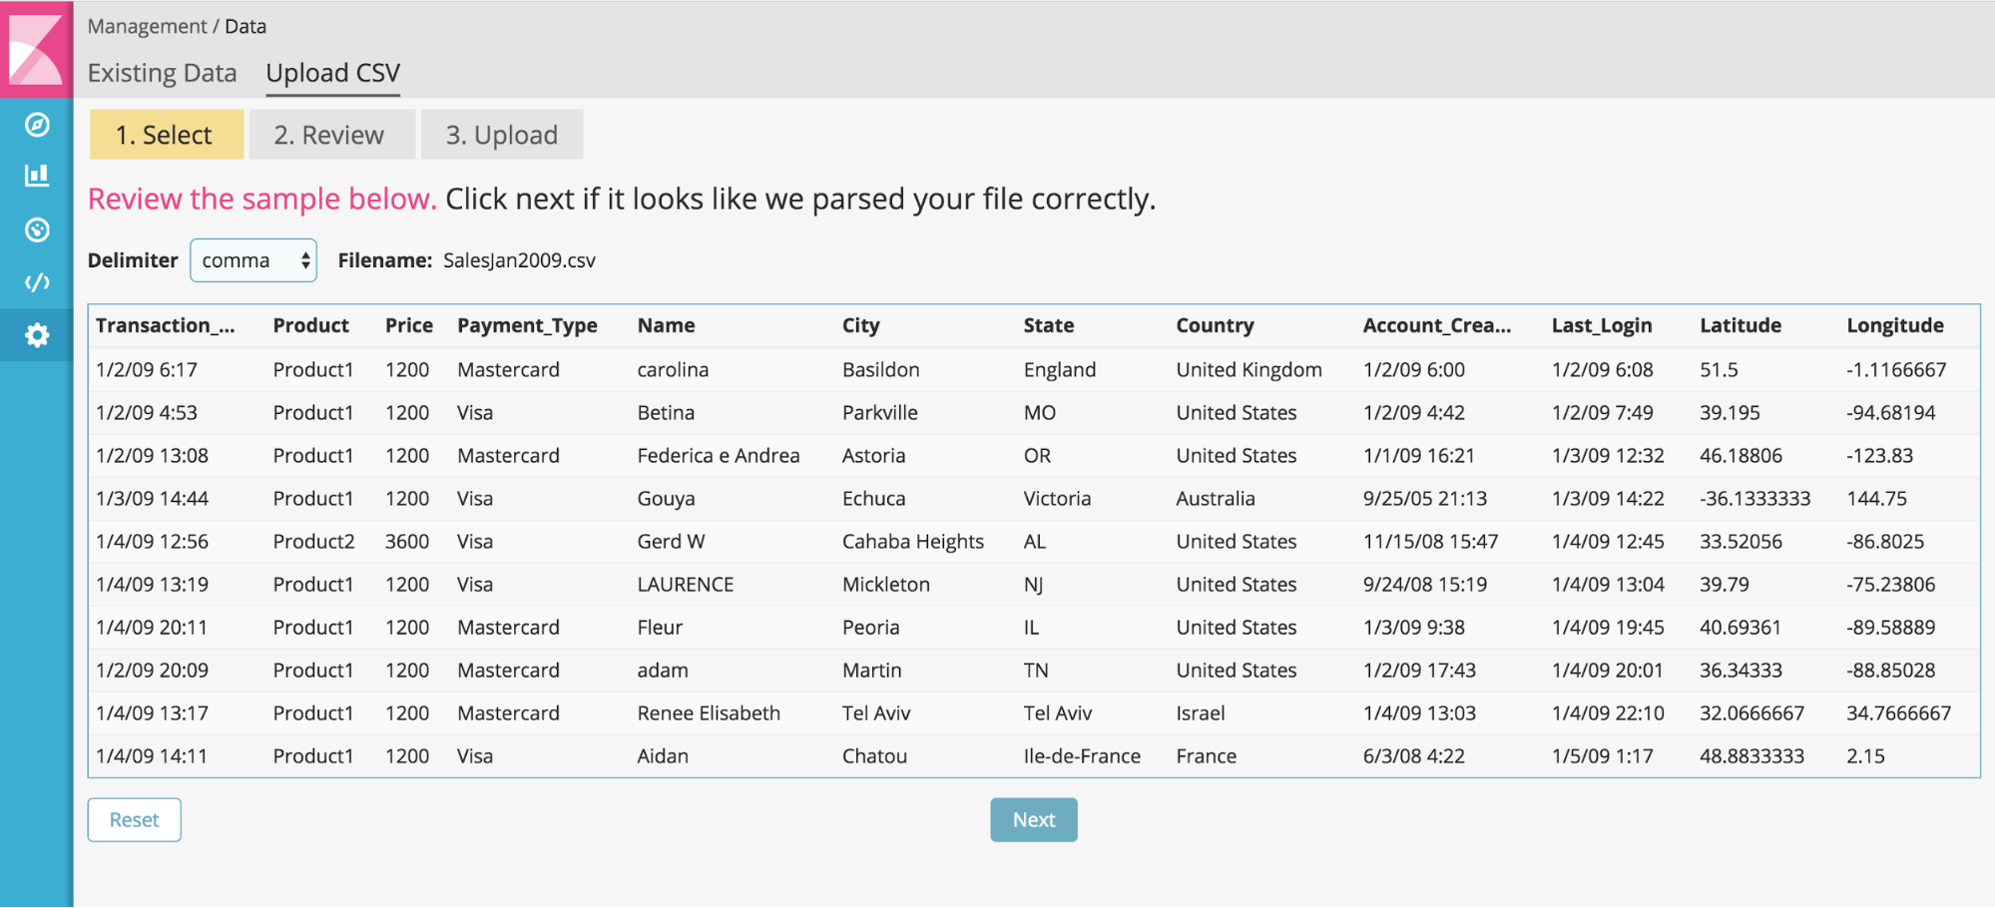Open Dashboard via gauge icon

pyautogui.click(x=37, y=230)
